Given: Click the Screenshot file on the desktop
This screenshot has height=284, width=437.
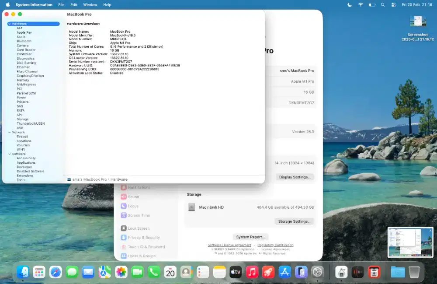Looking at the screenshot, I should 417,21.
